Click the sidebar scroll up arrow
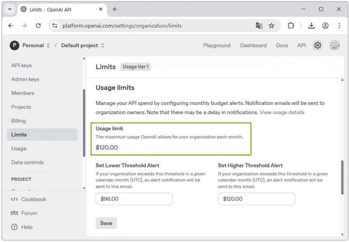The height and width of the screenshot is (242, 349). point(84,58)
